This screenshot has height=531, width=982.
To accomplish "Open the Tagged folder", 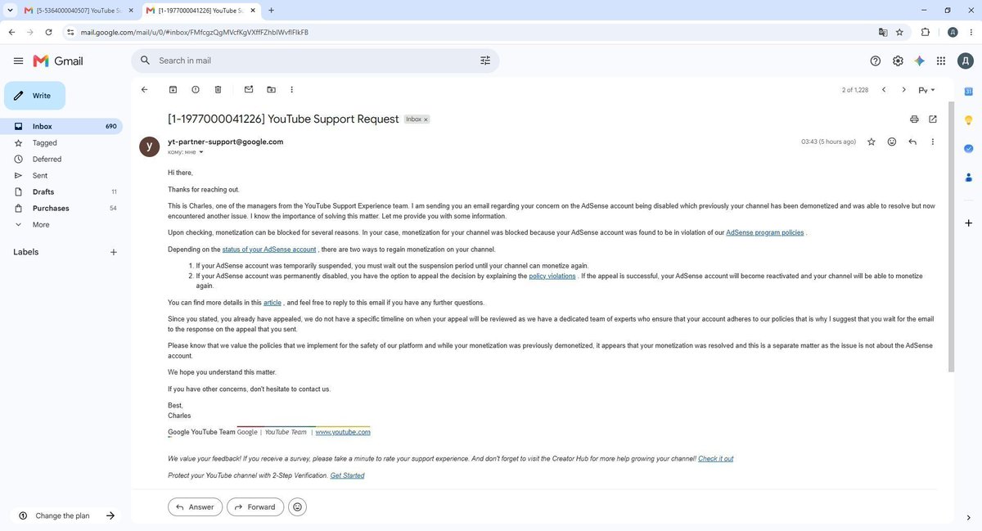I will pyautogui.click(x=61, y=142).
